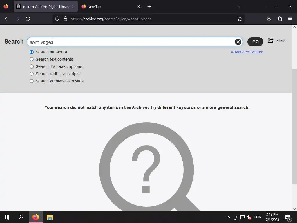This screenshot has width=297, height=223.
Task: Restore down the Firefox window
Action: tap(277, 6)
